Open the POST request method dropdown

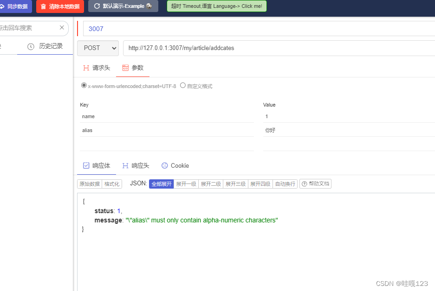click(x=98, y=48)
